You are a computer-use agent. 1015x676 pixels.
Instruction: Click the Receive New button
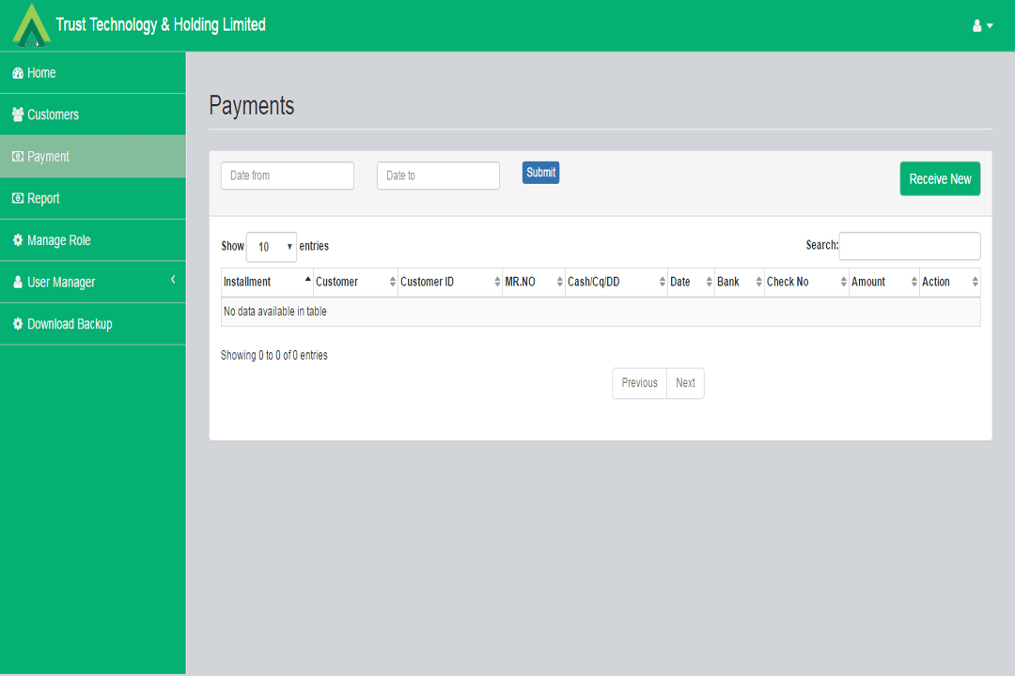(940, 179)
